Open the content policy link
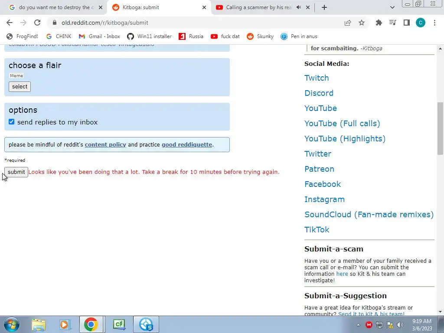Screen dimensions: 444x333 (x=105, y=145)
